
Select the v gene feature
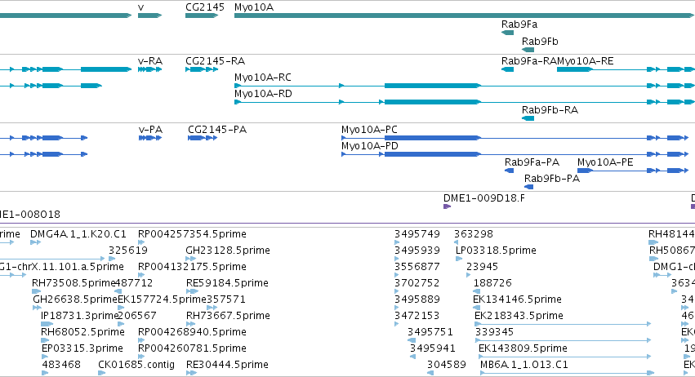pyautogui.click(x=149, y=16)
